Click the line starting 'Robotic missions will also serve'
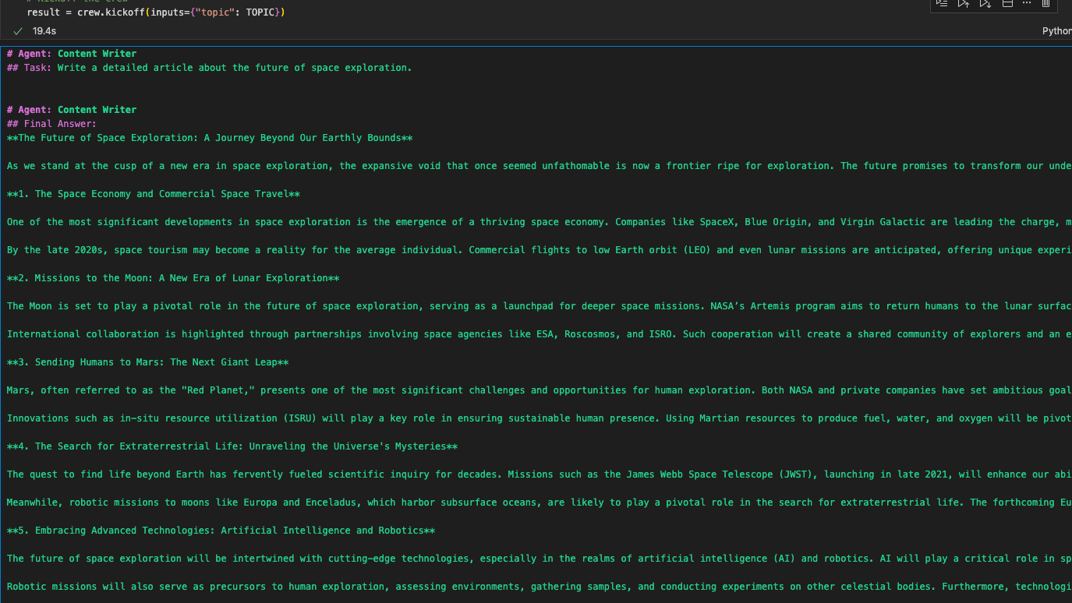This screenshot has height=603, width=1072. pos(540,587)
